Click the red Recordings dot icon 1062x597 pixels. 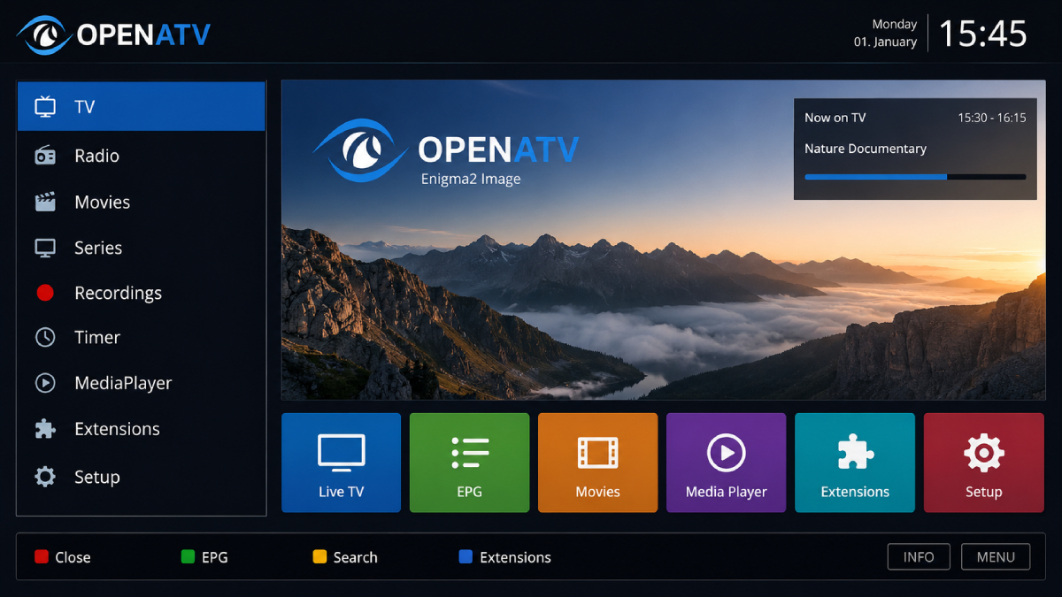coord(45,293)
